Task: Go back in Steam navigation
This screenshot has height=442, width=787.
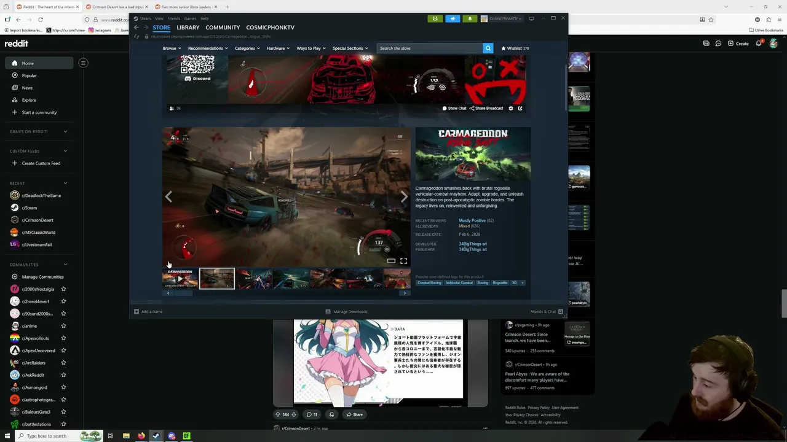Action: [x=136, y=28]
